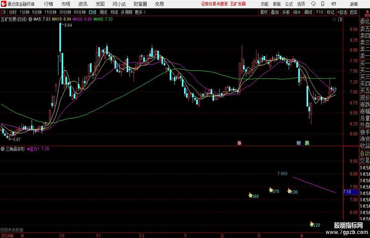Click the 2024年 date axis label
This screenshot has height=238, width=370.
coord(7,236)
